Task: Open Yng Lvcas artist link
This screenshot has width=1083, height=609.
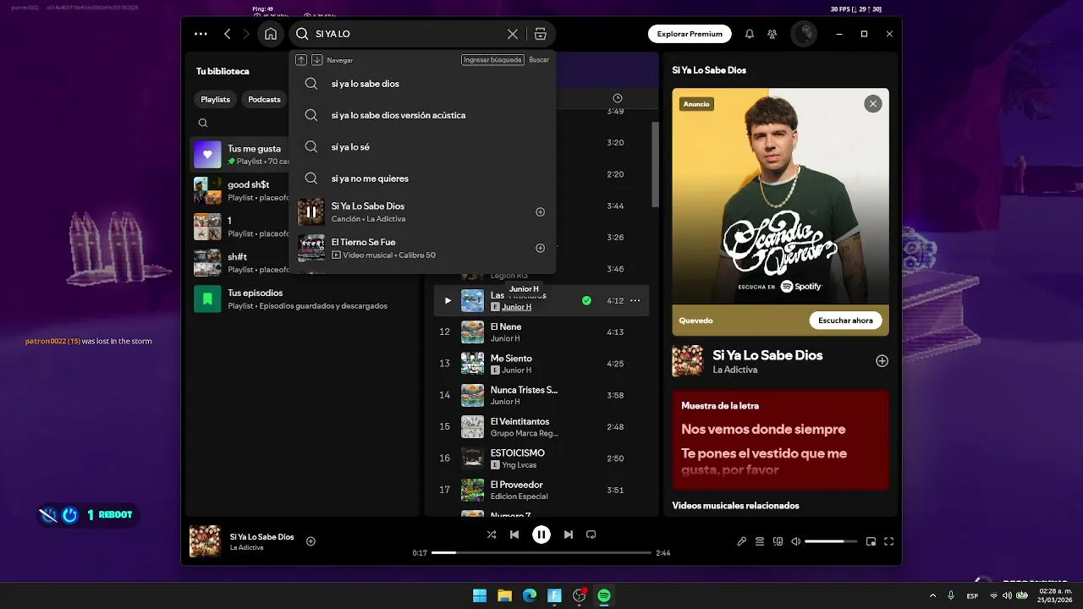Action: [x=520, y=465]
